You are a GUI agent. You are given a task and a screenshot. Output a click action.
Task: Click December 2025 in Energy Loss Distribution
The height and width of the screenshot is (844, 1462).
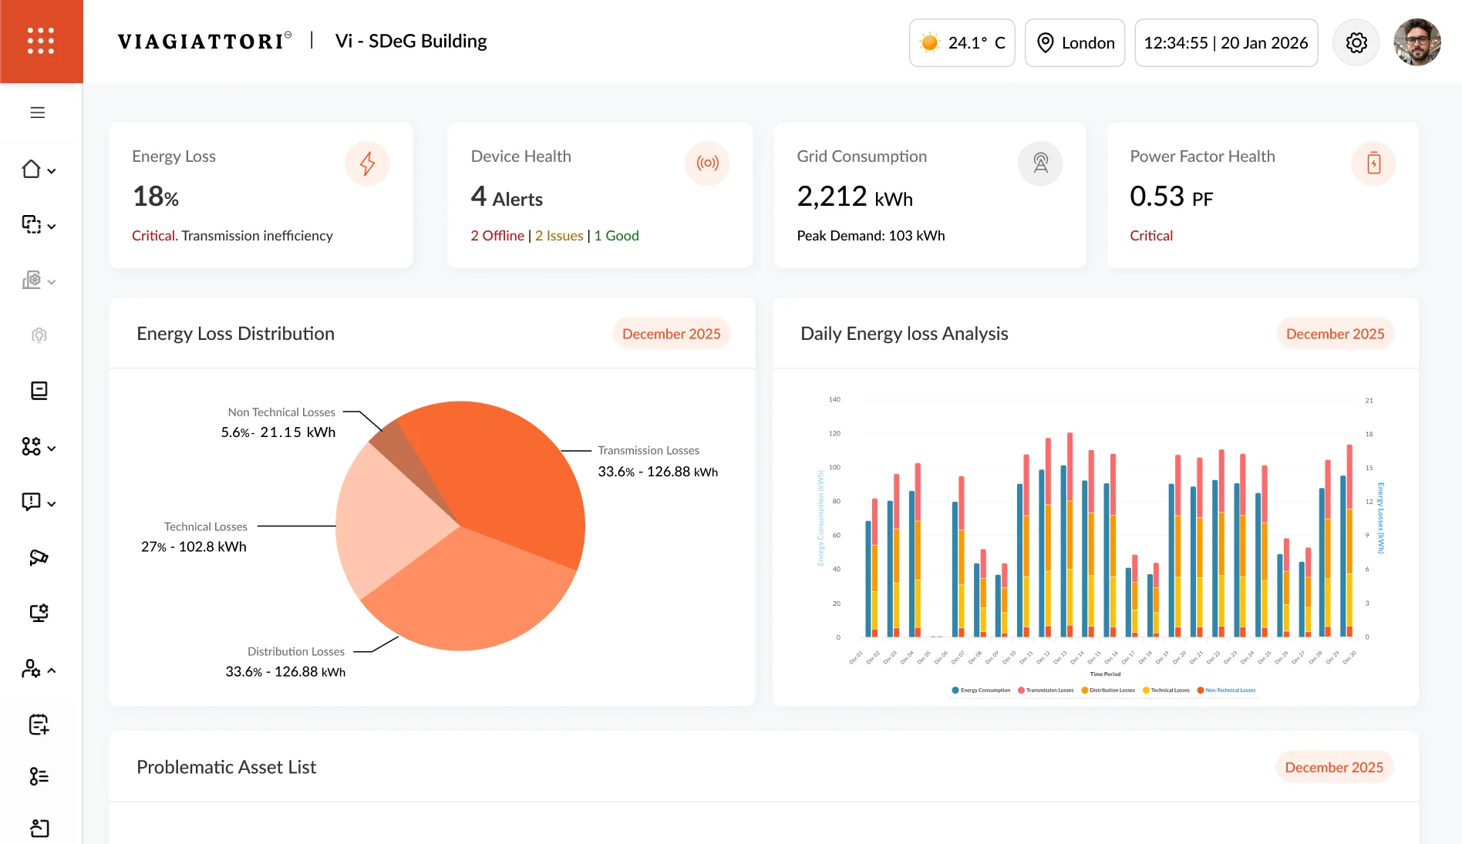click(671, 334)
